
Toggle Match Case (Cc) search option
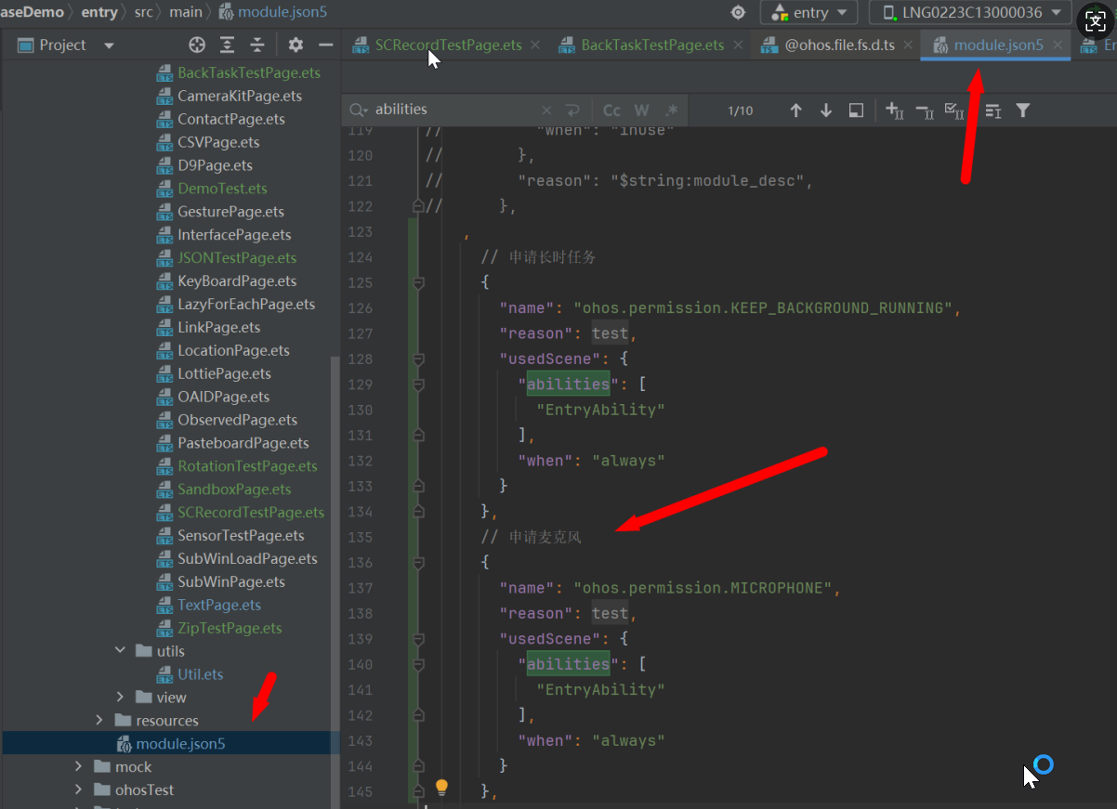(612, 111)
